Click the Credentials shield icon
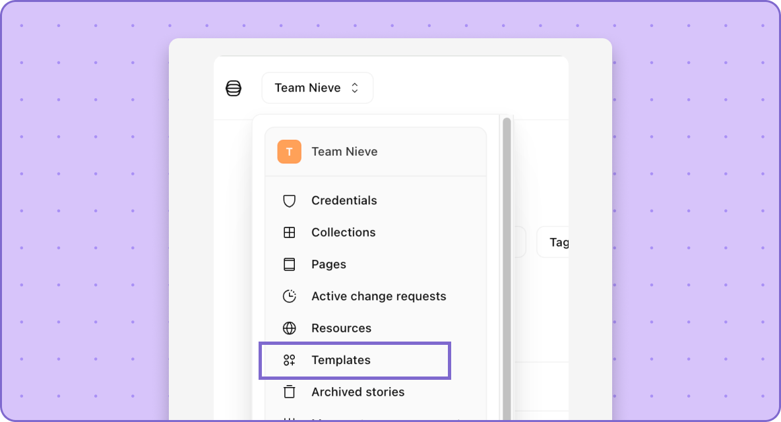This screenshot has width=781, height=422. coord(289,201)
